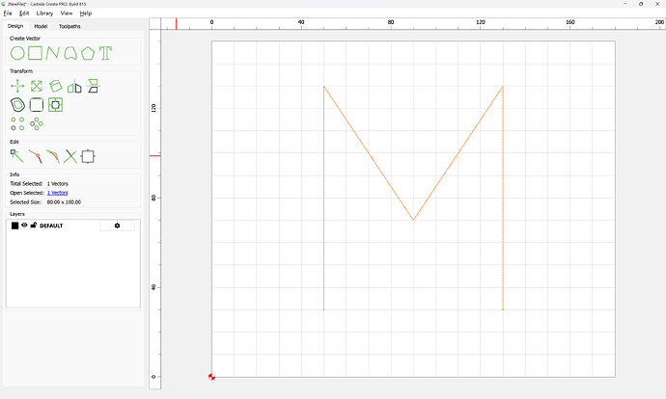
Task: Minimize the Carbide Create window
Action: pos(625,4)
